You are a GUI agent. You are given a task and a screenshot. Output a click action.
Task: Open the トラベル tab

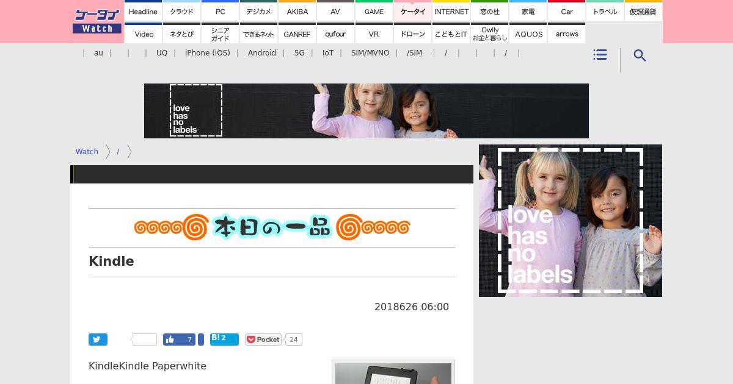(x=605, y=10)
